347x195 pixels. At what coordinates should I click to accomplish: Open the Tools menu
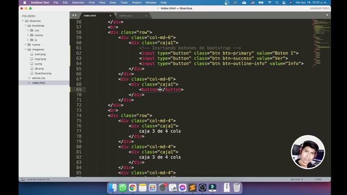pyautogui.click(x=124, y=3)
